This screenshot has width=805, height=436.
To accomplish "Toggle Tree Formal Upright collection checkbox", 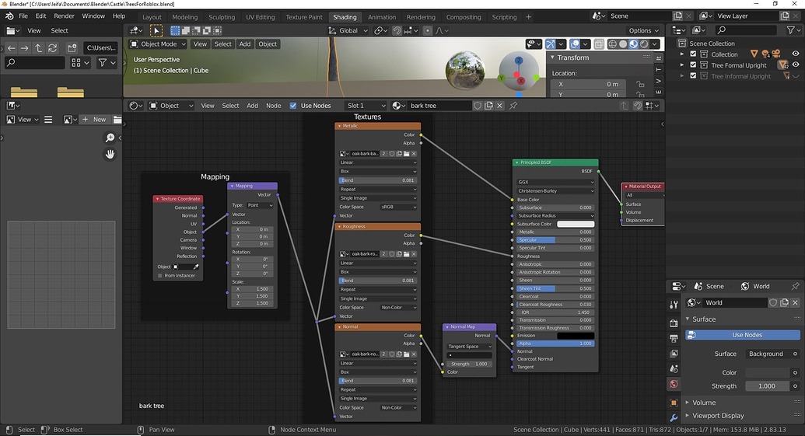I will 693,65.
